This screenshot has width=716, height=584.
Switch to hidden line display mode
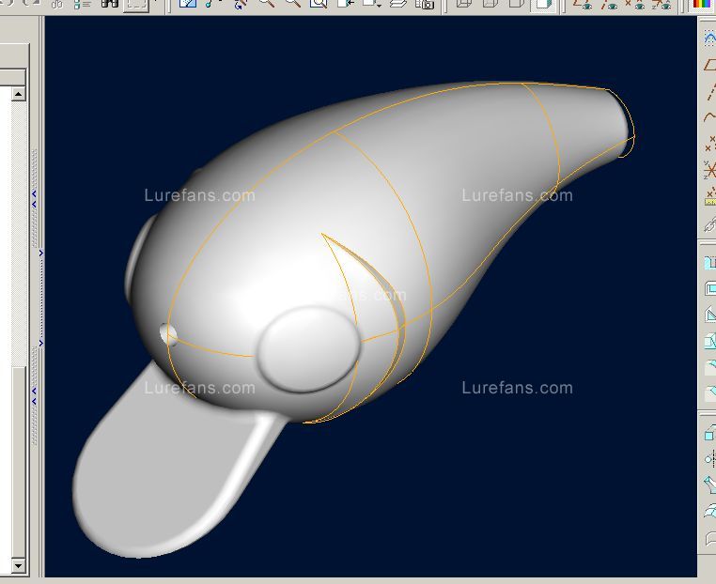click(x=490, y=4)
